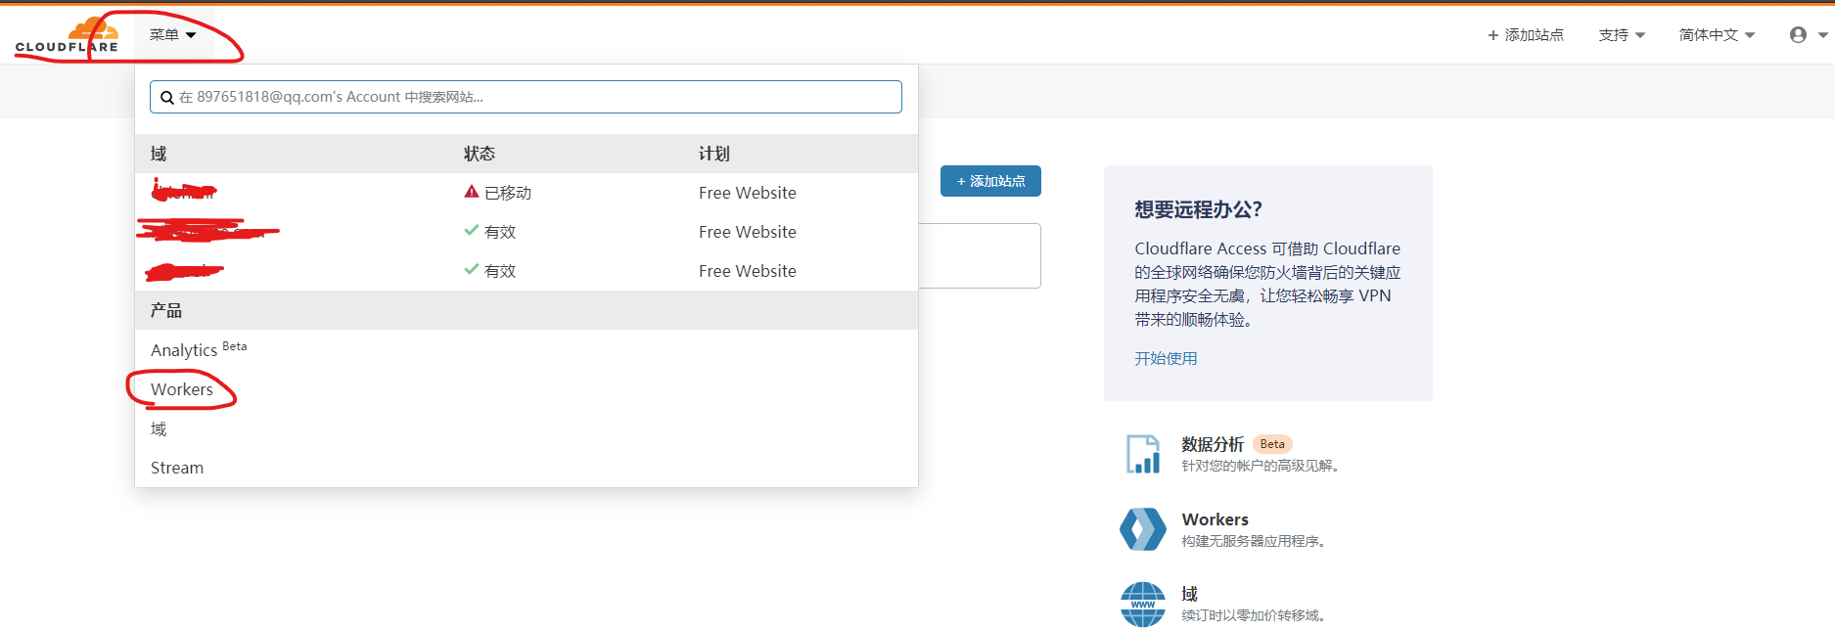This screenshot has width=1835, height=631.
Task: Click the Workers hexagon icon
Action: click(x=1143, y=529)
